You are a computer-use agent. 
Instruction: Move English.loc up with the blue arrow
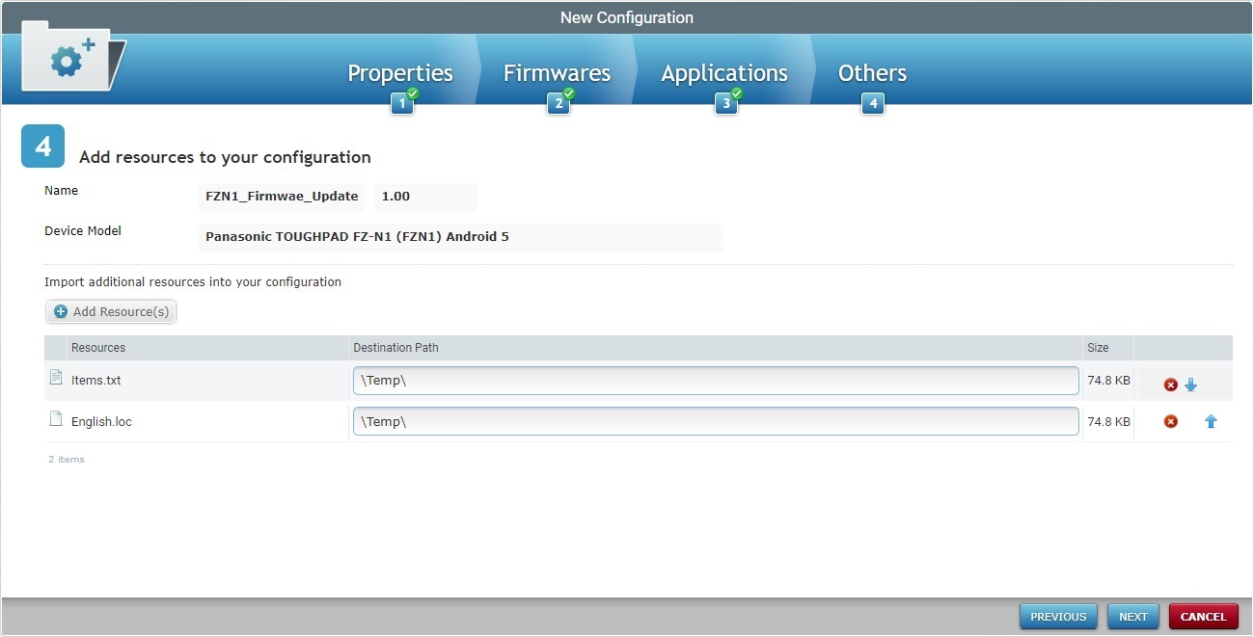[1212, 420]
